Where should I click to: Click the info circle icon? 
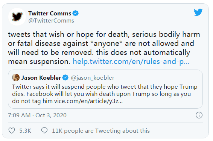pyautogui.click(x=199, y=115)
